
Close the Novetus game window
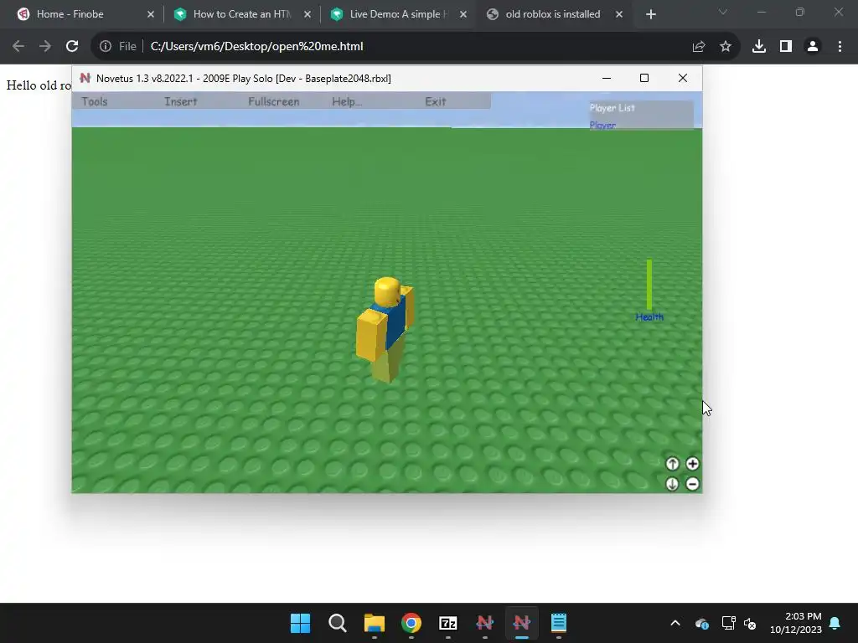[x=683, y=78]
